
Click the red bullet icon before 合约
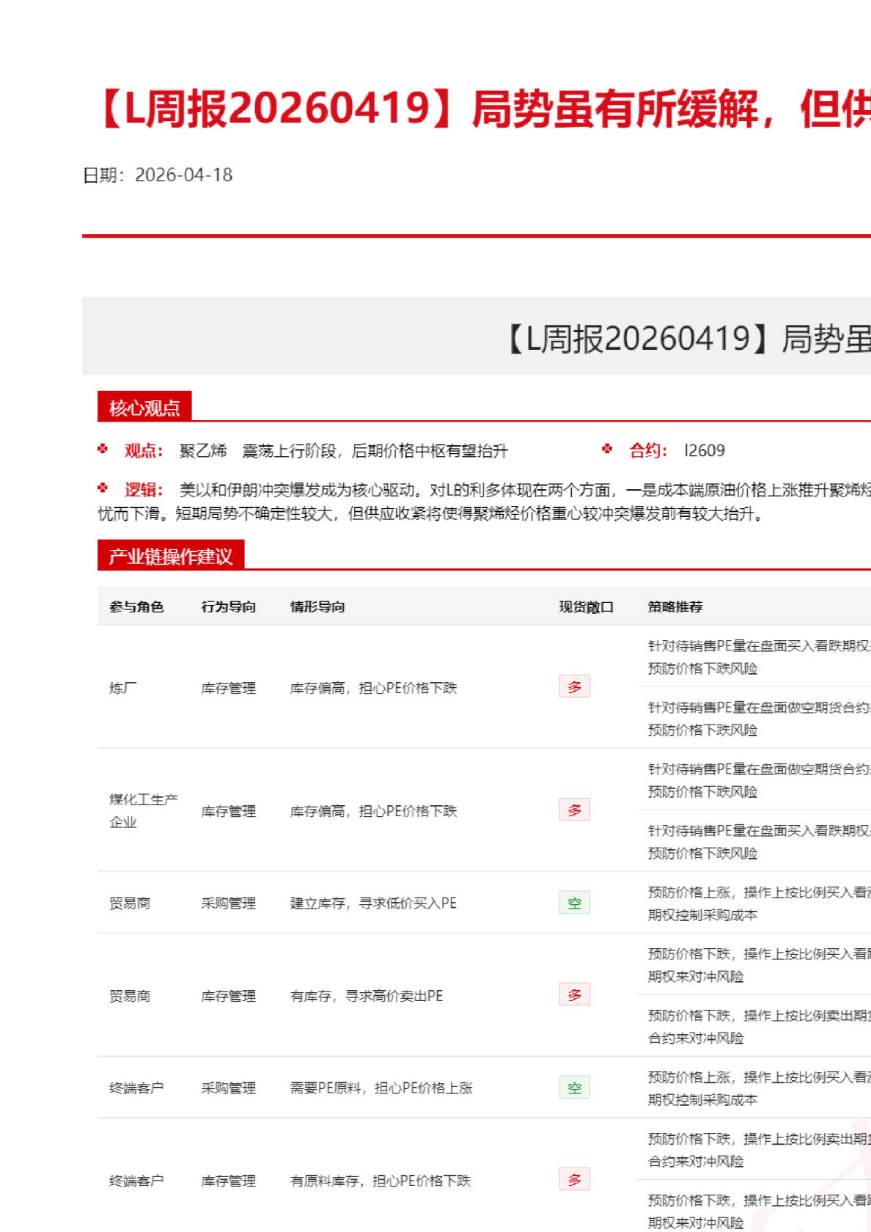pos(607,449)
